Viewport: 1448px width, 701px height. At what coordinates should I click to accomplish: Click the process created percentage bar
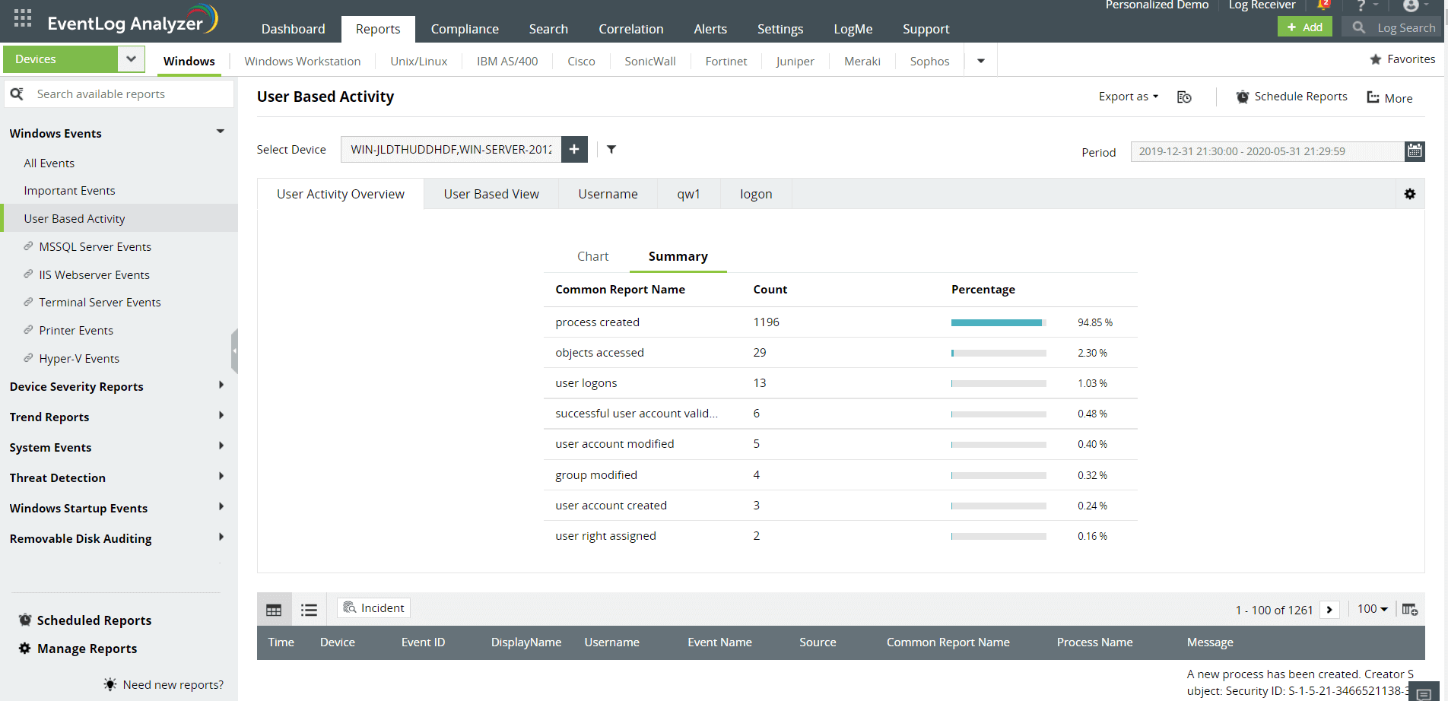coord(999,322)
